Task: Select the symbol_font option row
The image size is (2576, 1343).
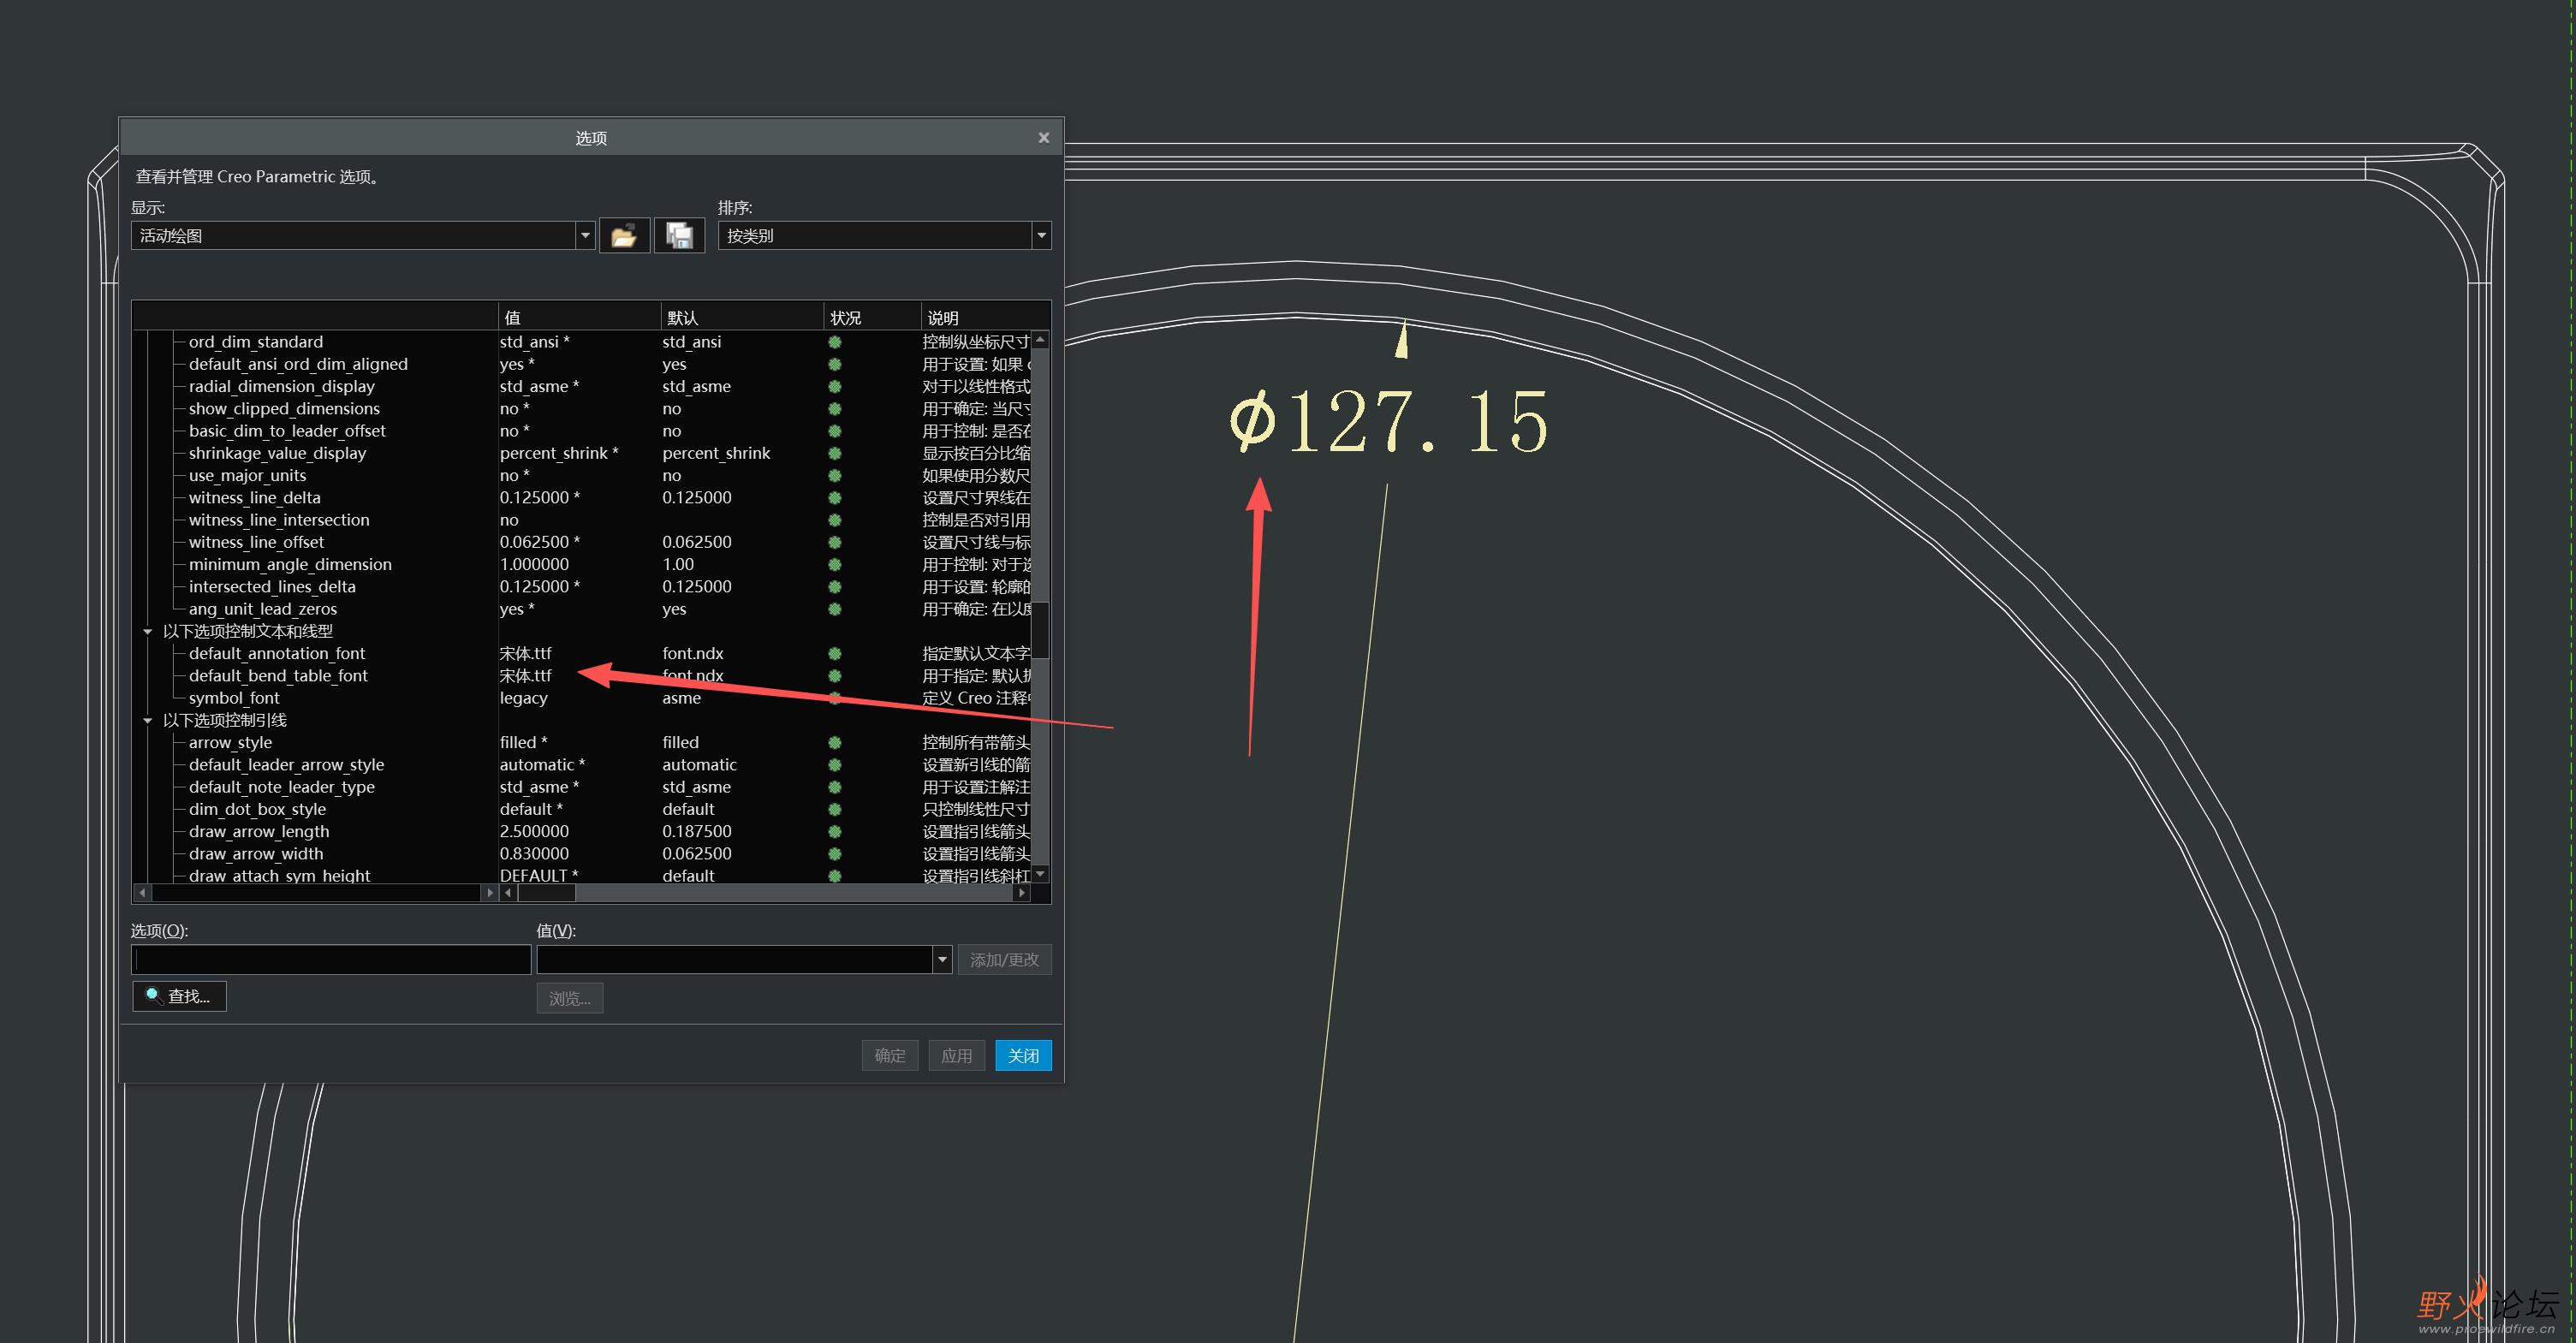Action: (234, 698)
